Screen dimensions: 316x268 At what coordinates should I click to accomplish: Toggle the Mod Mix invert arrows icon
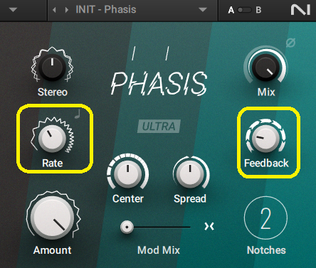pyautogui.click(x=209, y=227)
